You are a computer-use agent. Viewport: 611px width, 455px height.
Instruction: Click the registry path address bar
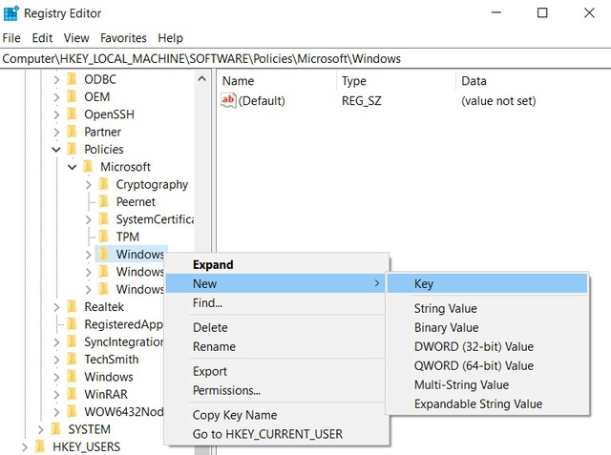pos(305,58)
